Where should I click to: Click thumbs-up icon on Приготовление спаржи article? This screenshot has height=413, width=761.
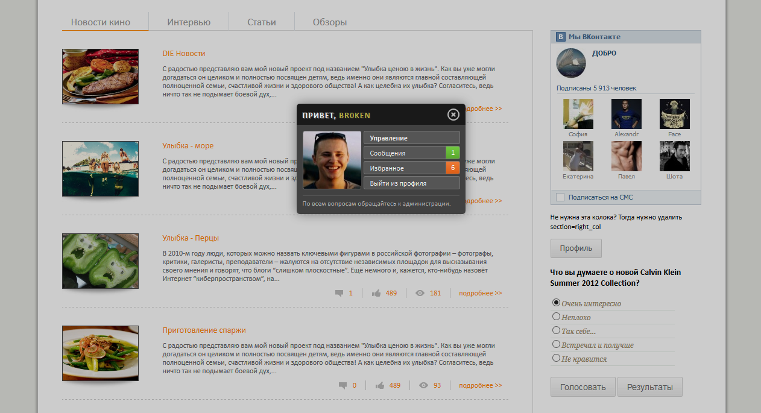click(380, 386)
